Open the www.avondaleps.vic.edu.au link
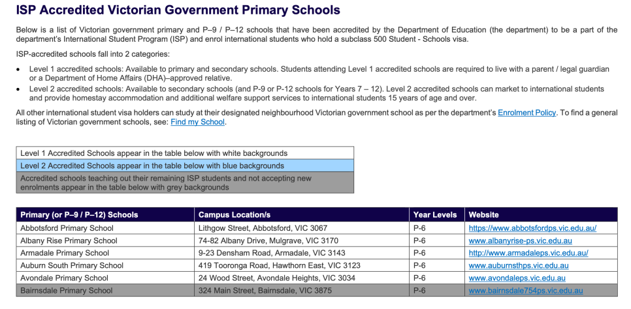The width and height of the screenshot is (631, 309). (x=517, y=278)
